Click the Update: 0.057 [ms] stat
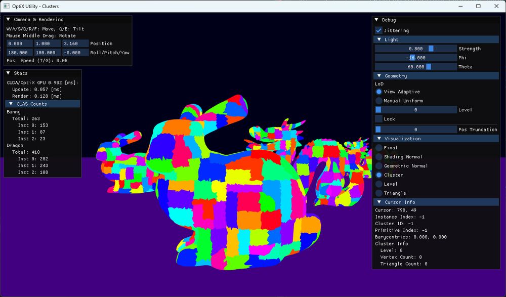 pos(37,90)
